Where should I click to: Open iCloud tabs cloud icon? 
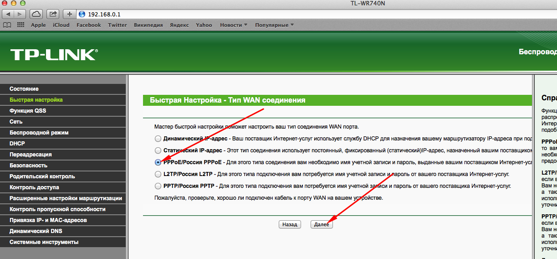click(36, 14)
